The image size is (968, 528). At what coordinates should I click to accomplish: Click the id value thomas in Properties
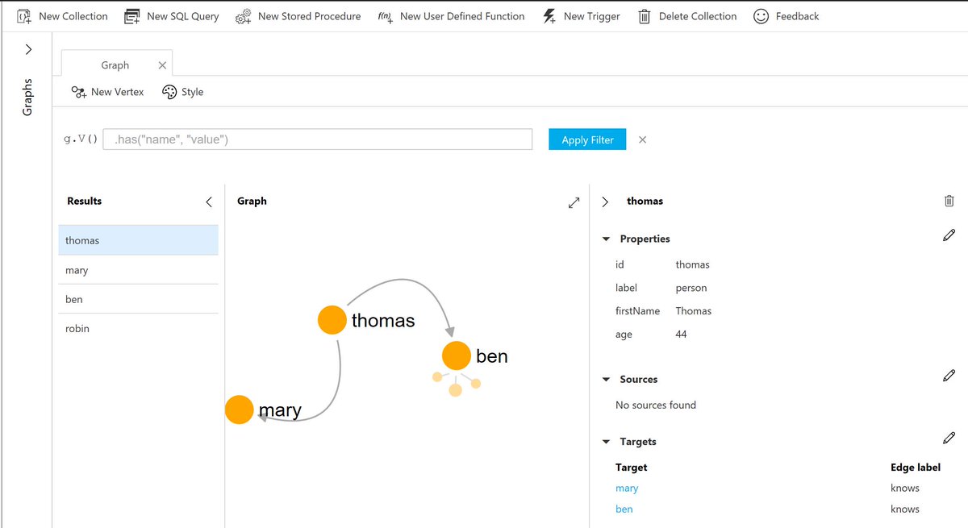tap(693, 264)
